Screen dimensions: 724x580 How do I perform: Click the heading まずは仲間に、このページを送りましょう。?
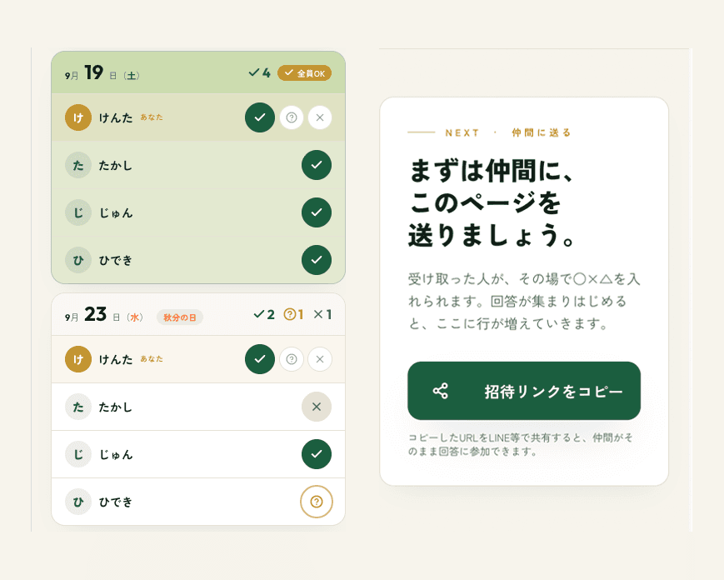tap(492, 202)
